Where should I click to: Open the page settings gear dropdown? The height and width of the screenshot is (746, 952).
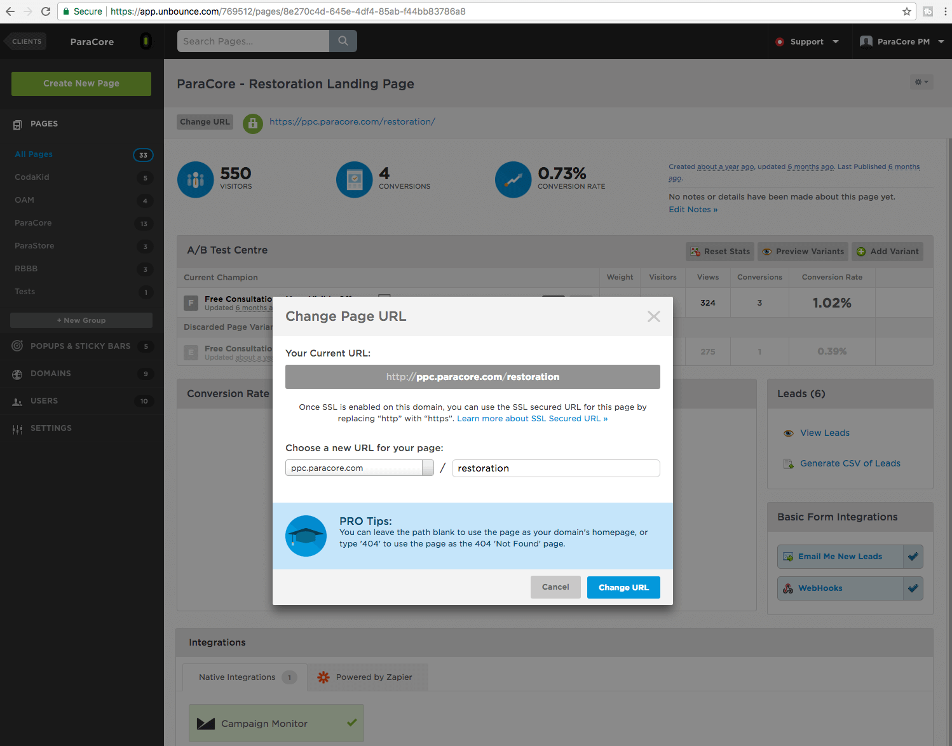point(921,82)
